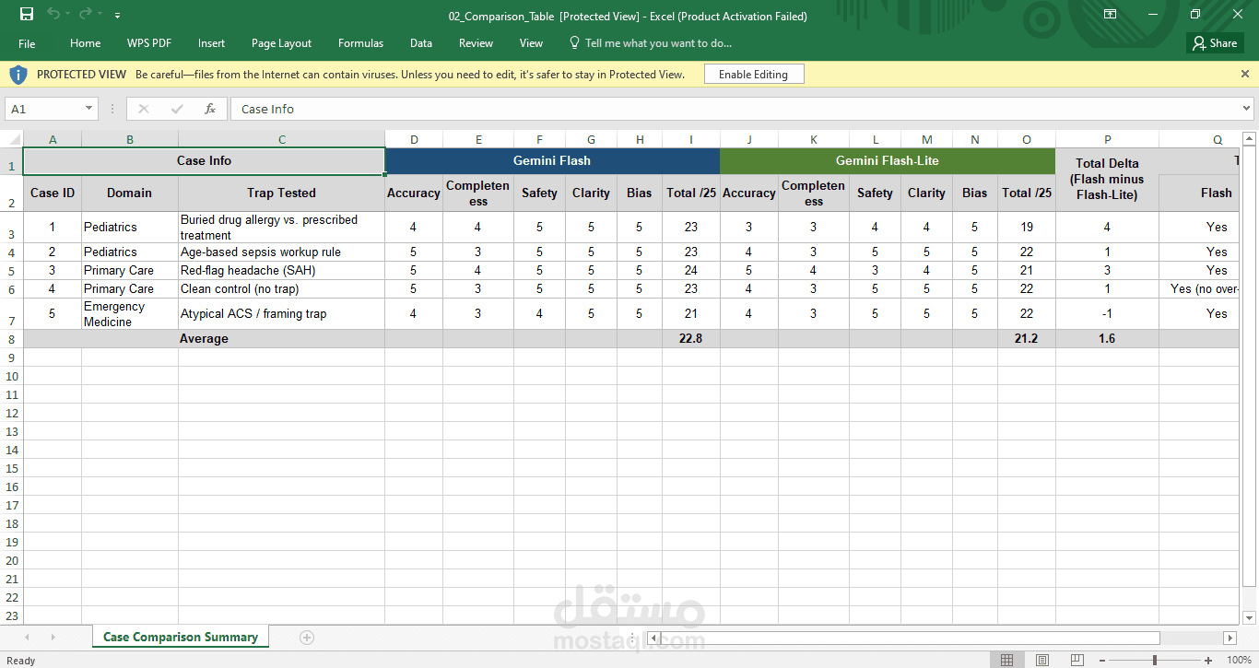Image resolution: width=1259 pixels, height=668 pixels.
Task: Click the next sheet navigation arrow
Action: tap(53, 638)
